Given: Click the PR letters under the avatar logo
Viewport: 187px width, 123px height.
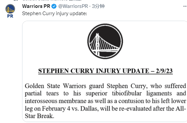Looking at the screenshot, I should [x=10, y=16].
